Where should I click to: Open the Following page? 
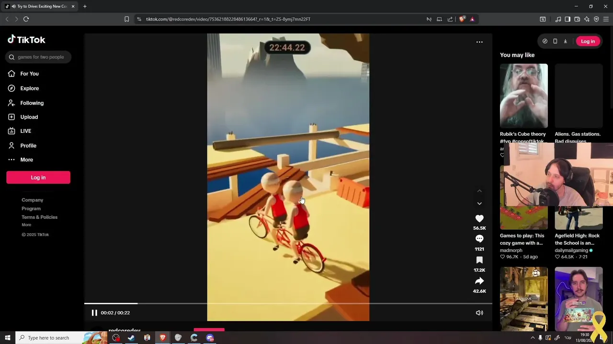(x=26, y=103)
